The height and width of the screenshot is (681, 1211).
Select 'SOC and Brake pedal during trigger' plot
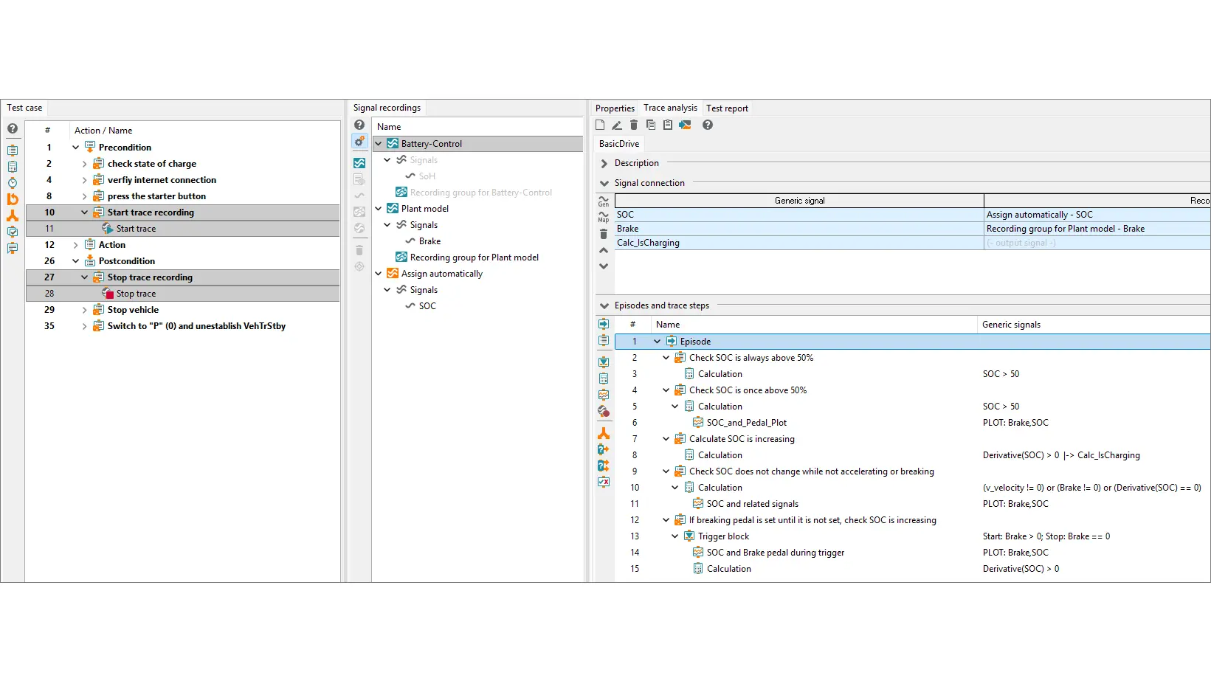[x=776, y=553]
